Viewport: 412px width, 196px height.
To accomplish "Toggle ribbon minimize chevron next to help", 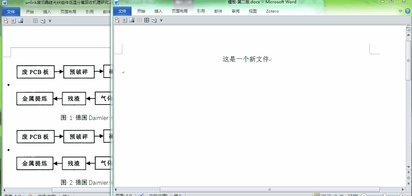I will [x=401, y=11].
